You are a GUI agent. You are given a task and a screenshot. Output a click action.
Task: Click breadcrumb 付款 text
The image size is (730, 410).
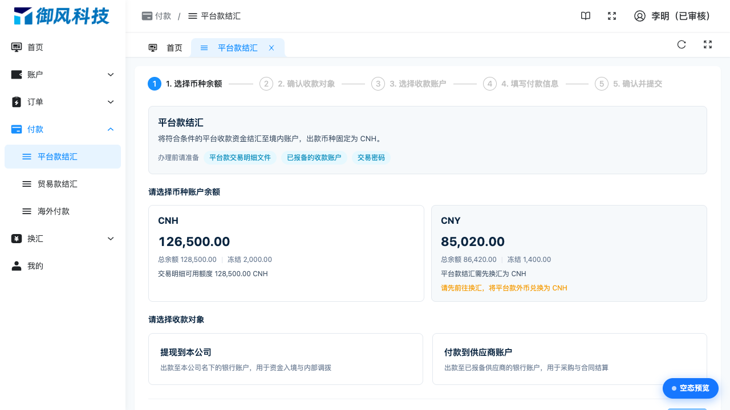pyautogui.click(x=163, y=16)
